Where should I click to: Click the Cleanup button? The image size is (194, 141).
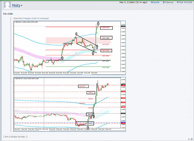click(x=168, y=2)
